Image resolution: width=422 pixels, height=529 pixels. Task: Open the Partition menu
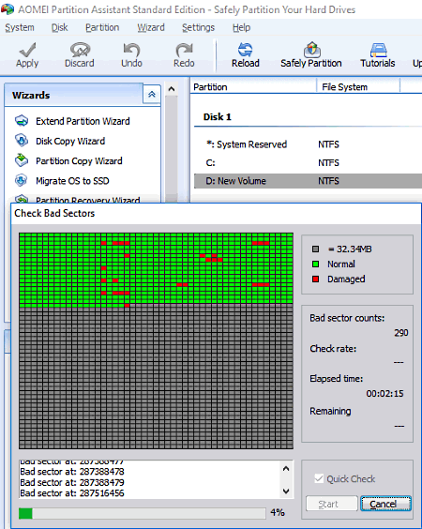coord(102,27)
